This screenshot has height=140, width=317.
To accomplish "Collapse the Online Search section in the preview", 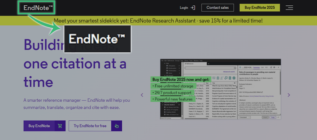I will point(163,105).
